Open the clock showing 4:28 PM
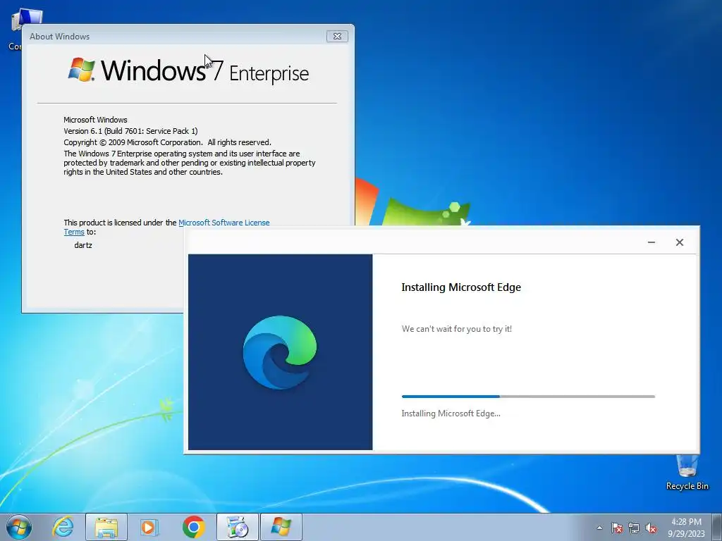722x541 pixels. pyautogui.click(x=686, y=522)
